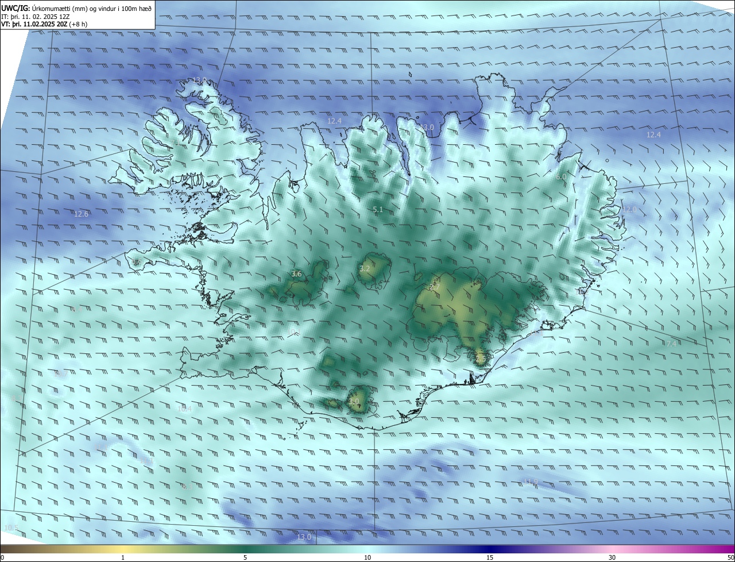Click the 12.4 value north of Iceland's coast
The image size is (735, 562).
[x=334, y=121]
